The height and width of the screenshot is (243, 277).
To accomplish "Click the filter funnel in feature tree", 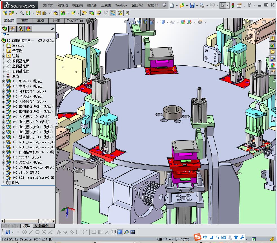I will point(5,35).
